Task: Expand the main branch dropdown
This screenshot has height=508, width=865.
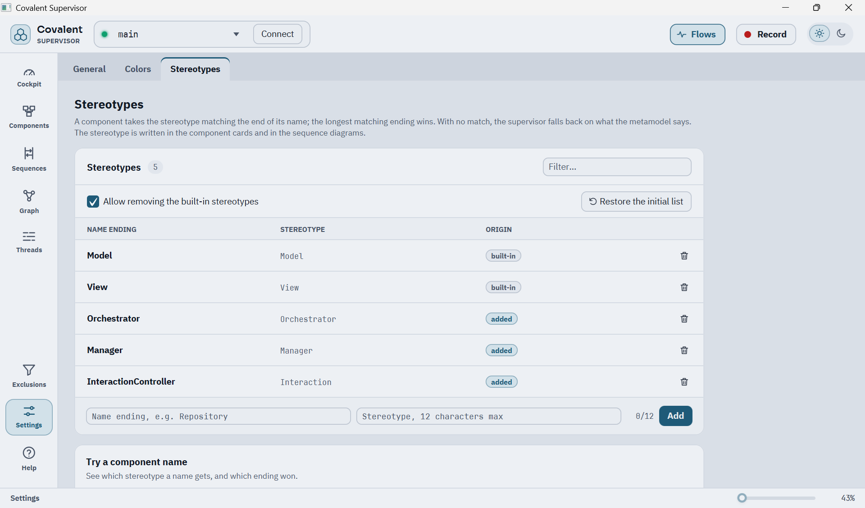Action: 236,34
